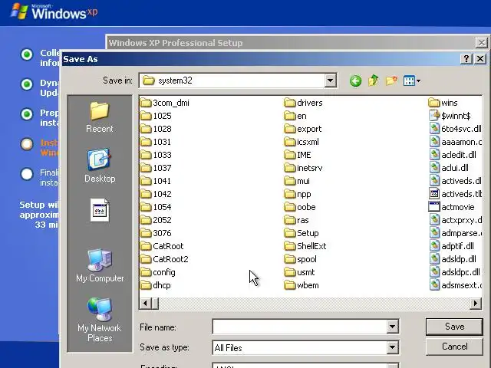Go back using the green Back arrow icon

point(355,81)
